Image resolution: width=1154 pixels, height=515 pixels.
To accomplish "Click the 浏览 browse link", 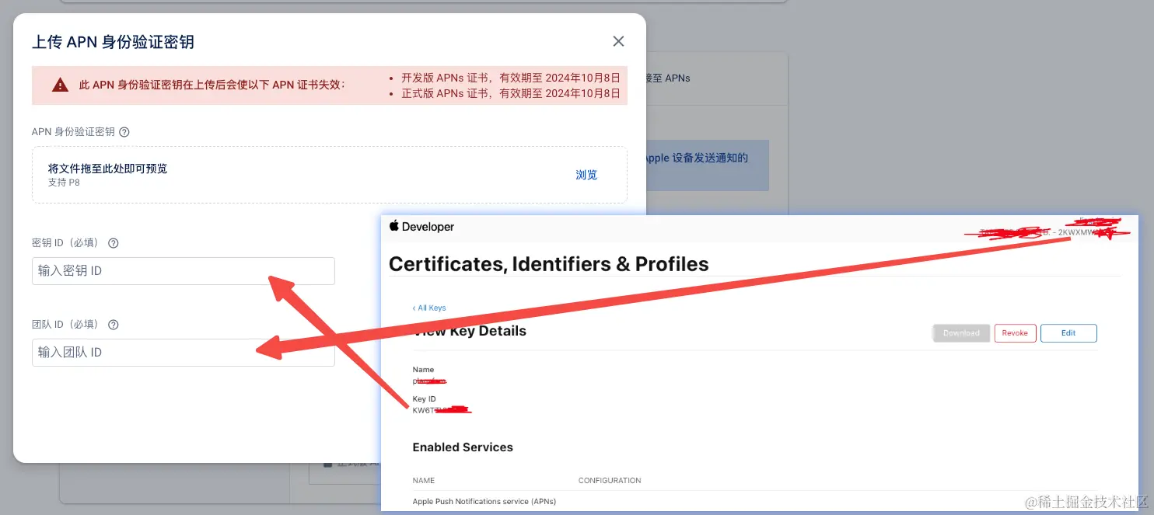I will (x=586, y=175).
